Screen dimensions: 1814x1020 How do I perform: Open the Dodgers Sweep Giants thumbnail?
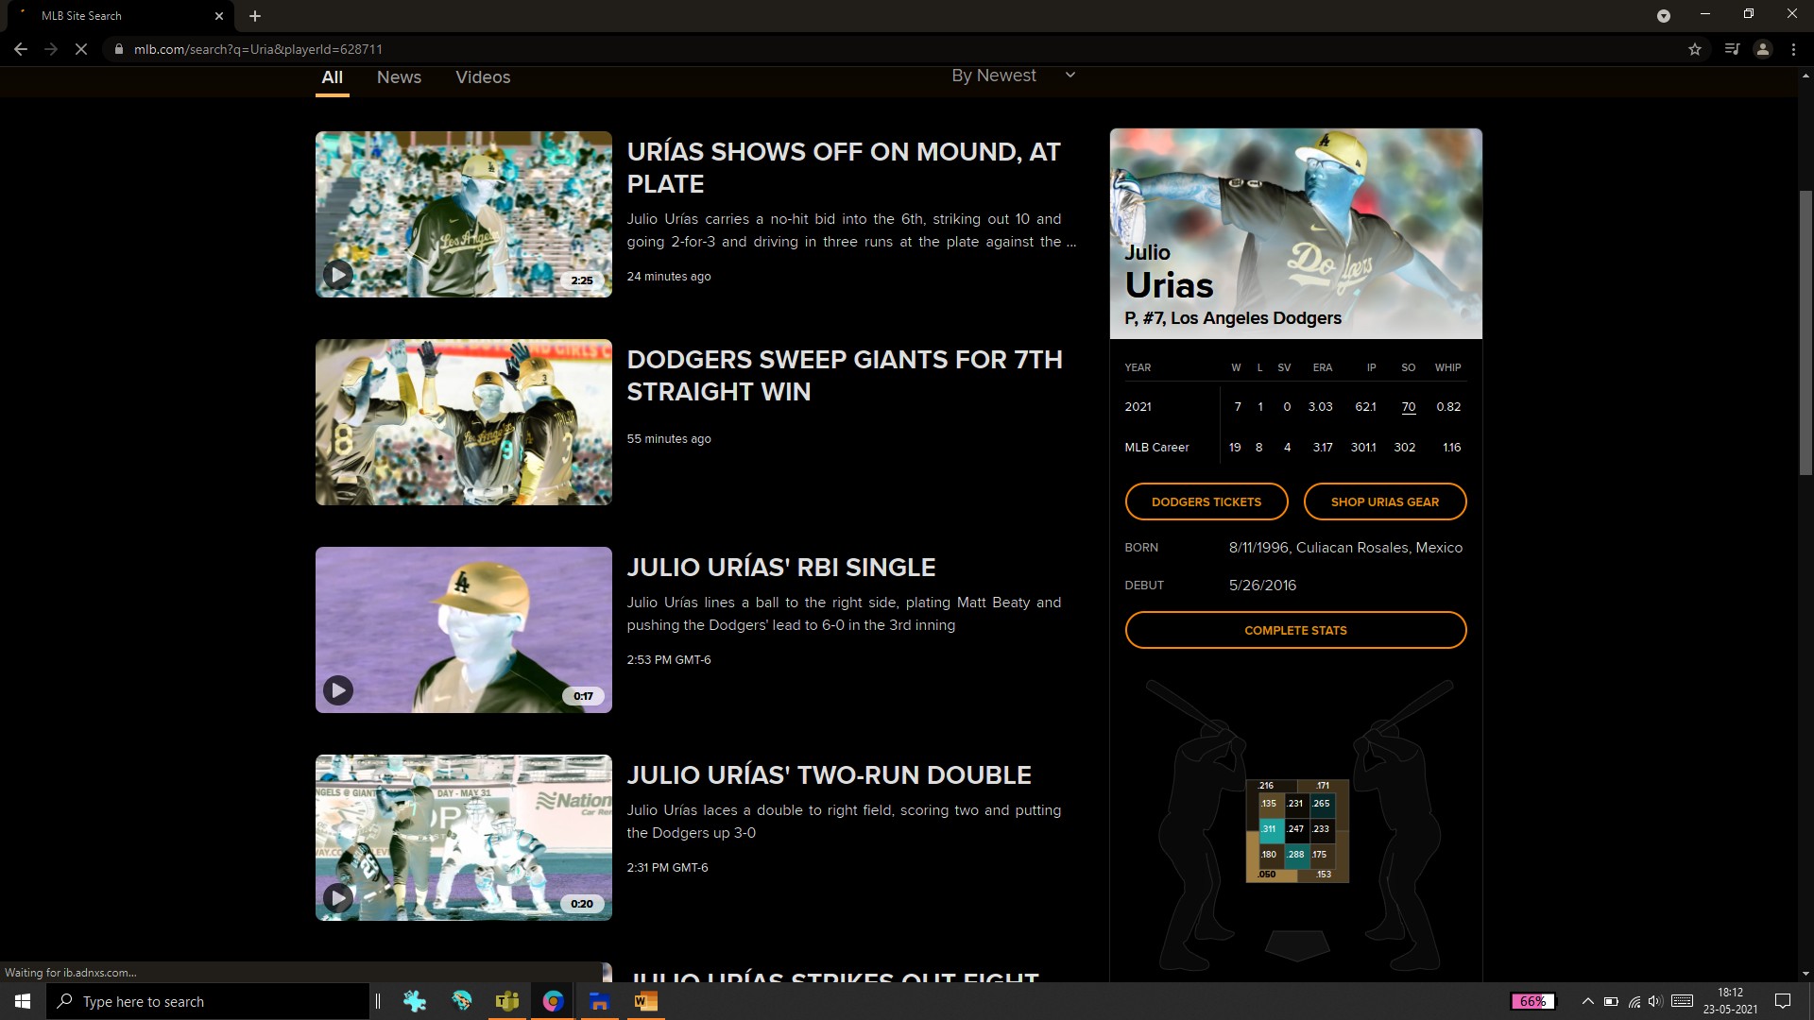[463, 422]
